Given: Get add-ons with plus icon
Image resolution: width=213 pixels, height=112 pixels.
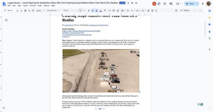Looking at the screenshot, I should pyautogui.click(x=209, y=49).
